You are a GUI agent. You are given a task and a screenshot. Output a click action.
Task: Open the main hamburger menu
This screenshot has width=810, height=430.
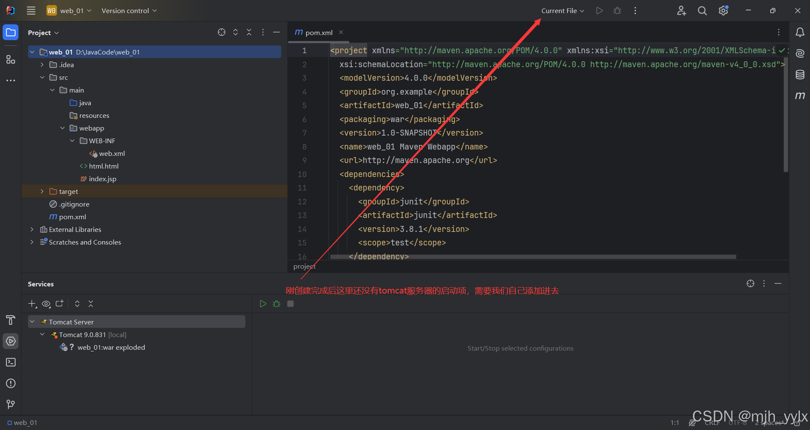[x=31, y=11]
